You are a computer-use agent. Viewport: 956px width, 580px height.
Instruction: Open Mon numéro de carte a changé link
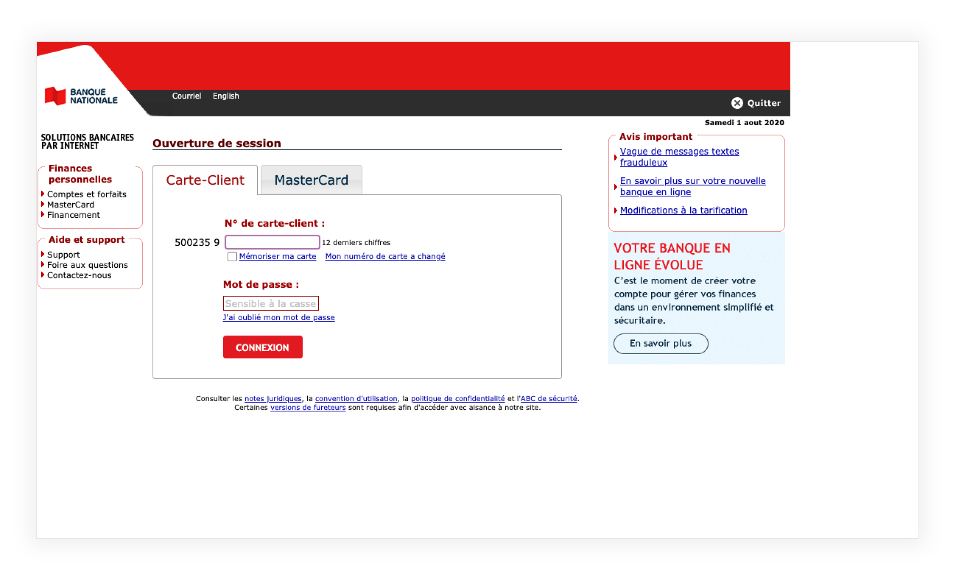385,256
